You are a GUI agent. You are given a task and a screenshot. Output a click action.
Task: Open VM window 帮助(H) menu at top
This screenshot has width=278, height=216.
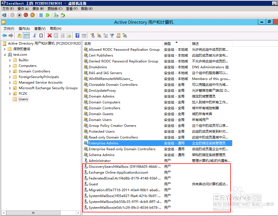click(x=87, y=9)
